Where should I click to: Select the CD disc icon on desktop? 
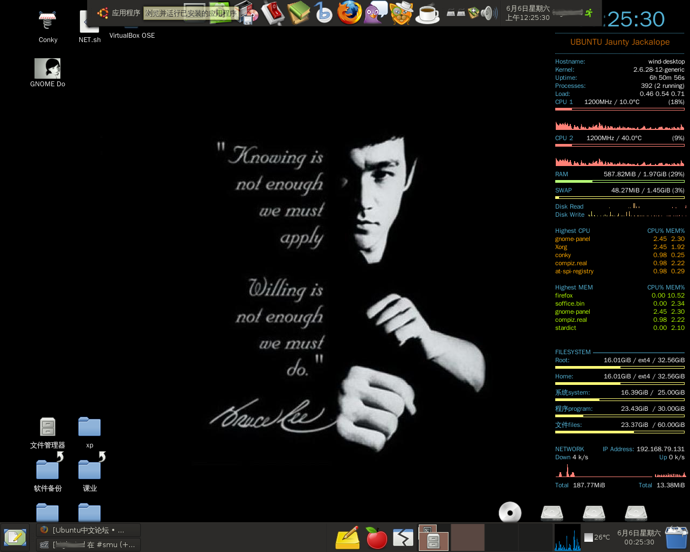click(510, 512)
